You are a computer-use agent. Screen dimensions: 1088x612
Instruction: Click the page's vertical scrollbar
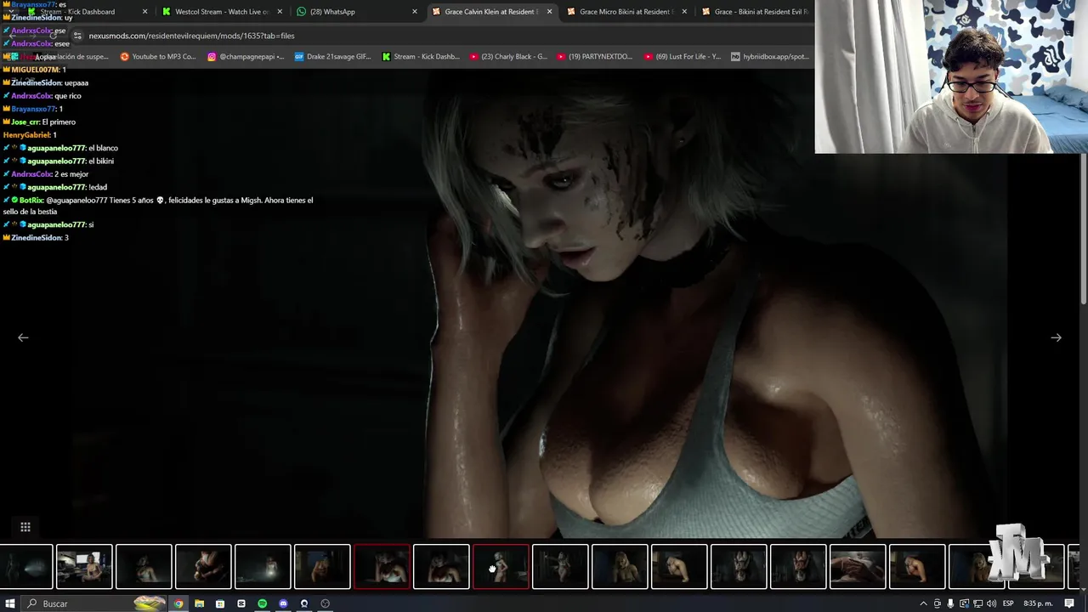(x=1083, y=229)
